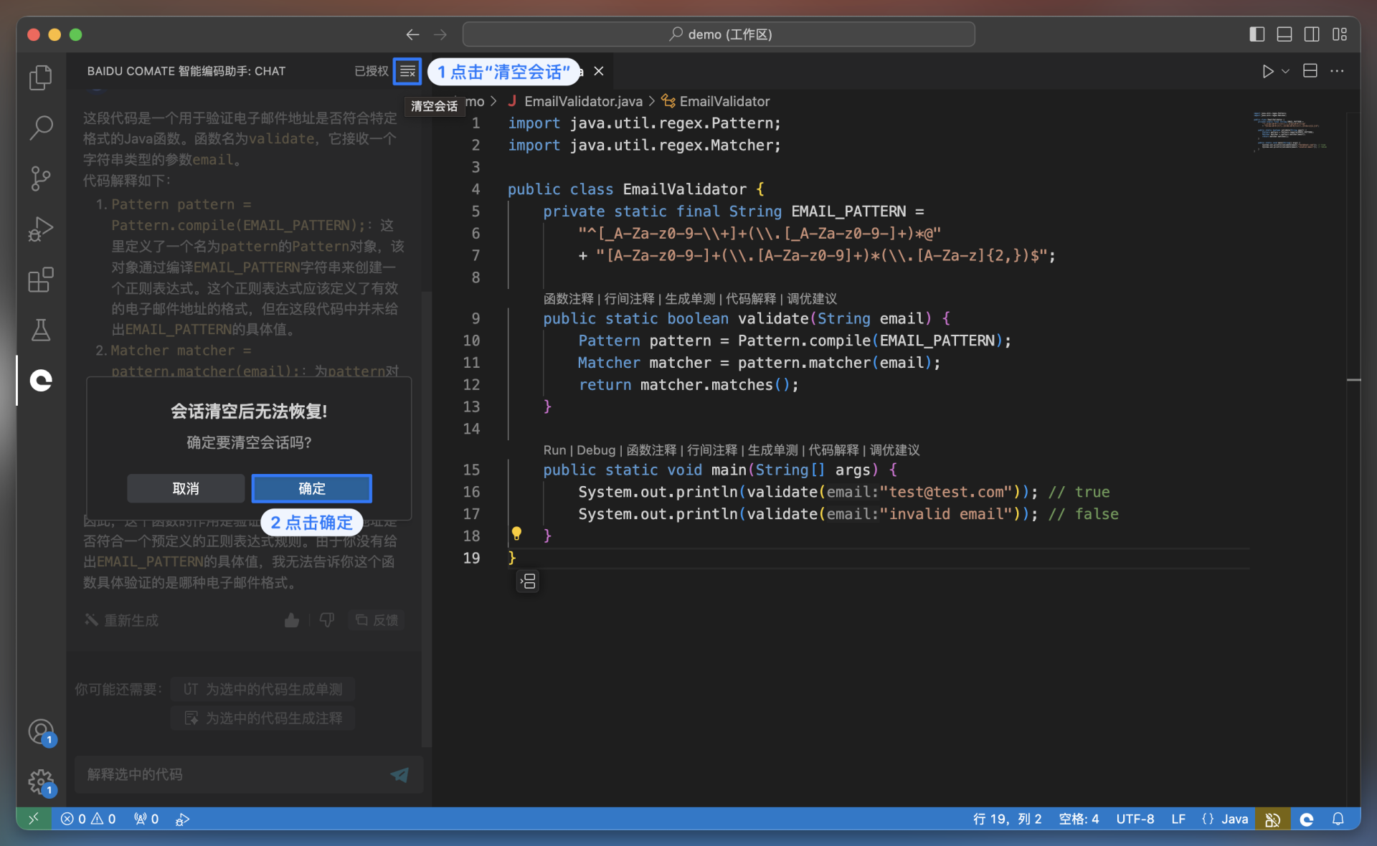Click the lightbulb code action on line 18
The width and height of the screenshot is (1377, 846).
(516, 533)
